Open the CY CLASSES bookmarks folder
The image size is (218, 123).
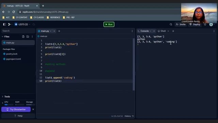point(37,17)
